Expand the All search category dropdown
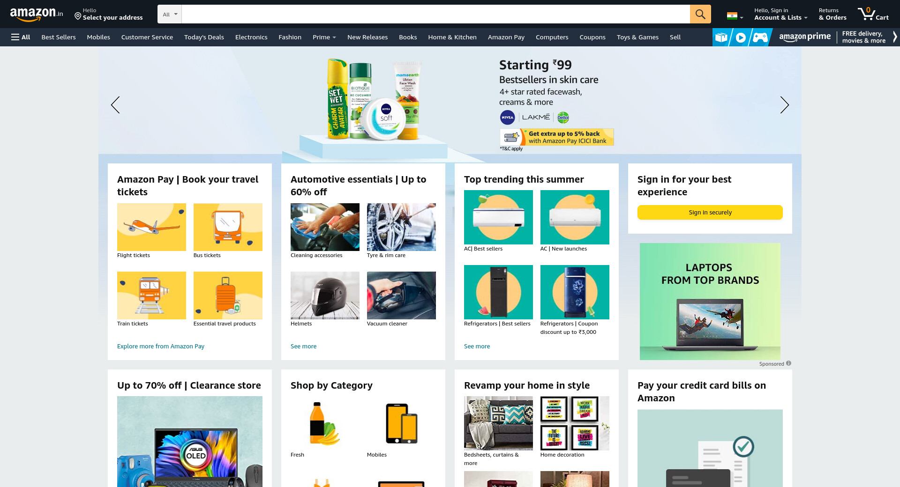This screenshot has width=900, height=487. [170, 14]
